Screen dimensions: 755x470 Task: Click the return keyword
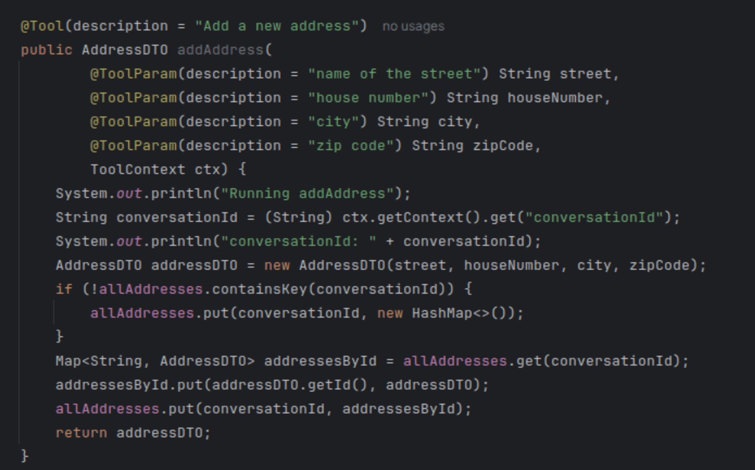click(x=81, y=433)
